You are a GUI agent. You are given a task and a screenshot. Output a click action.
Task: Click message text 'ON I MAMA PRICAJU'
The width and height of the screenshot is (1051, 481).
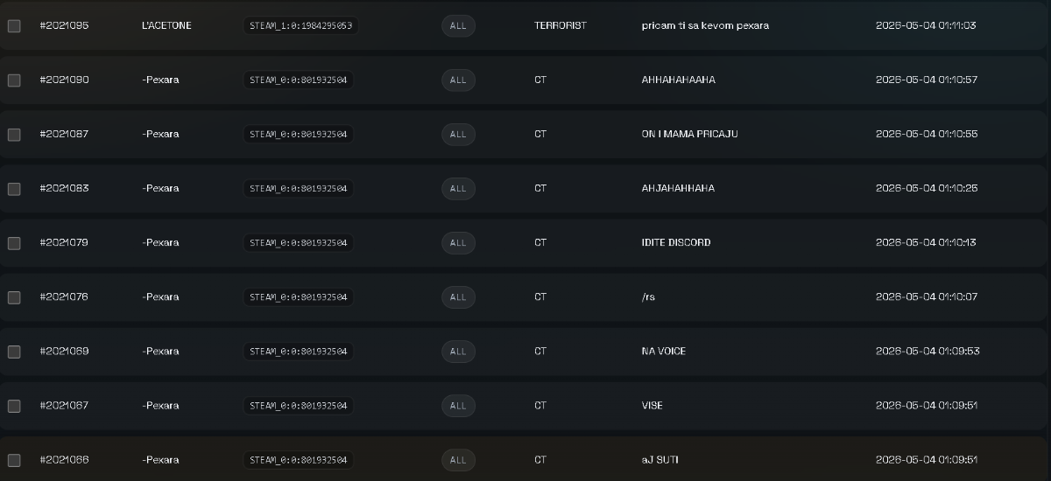[x=689, y=134]
